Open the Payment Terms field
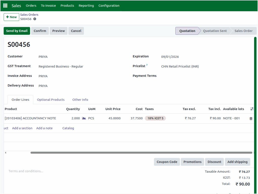Screen dimensions: 258x194 (176, 76)
